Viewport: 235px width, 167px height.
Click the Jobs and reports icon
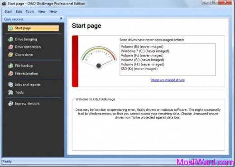(10, 85)
